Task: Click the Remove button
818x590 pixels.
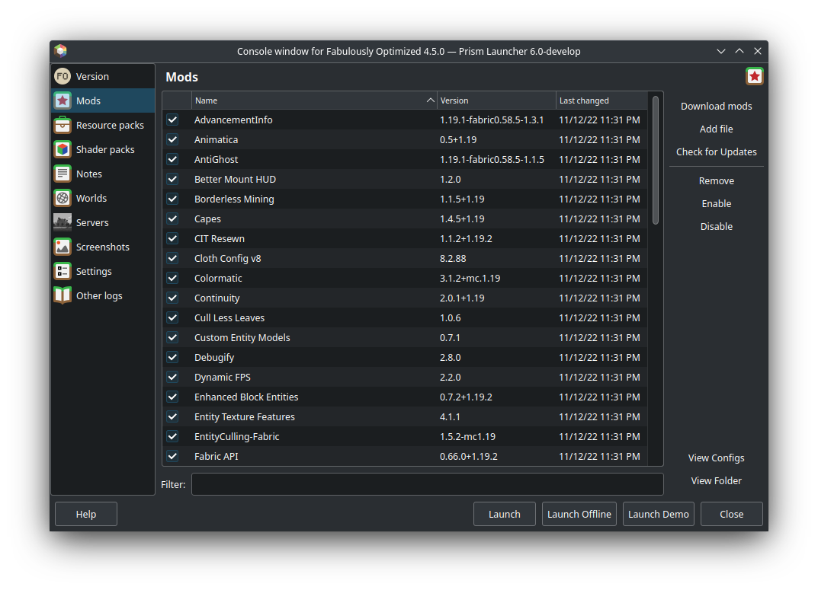Action: [x=717, y=180]
